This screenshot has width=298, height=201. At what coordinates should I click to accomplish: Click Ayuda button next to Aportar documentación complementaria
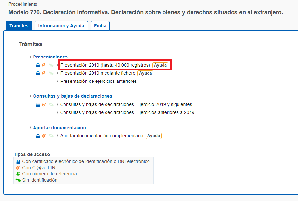153,136
